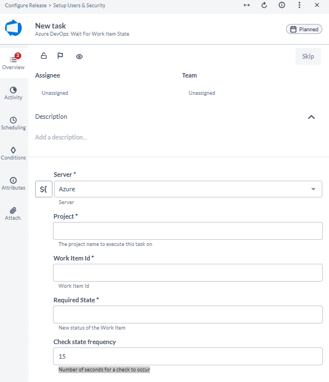The width and height of the screenshot is (329, 382).
Task: Click the expand width arrows icon
Action: click(246, 5)
